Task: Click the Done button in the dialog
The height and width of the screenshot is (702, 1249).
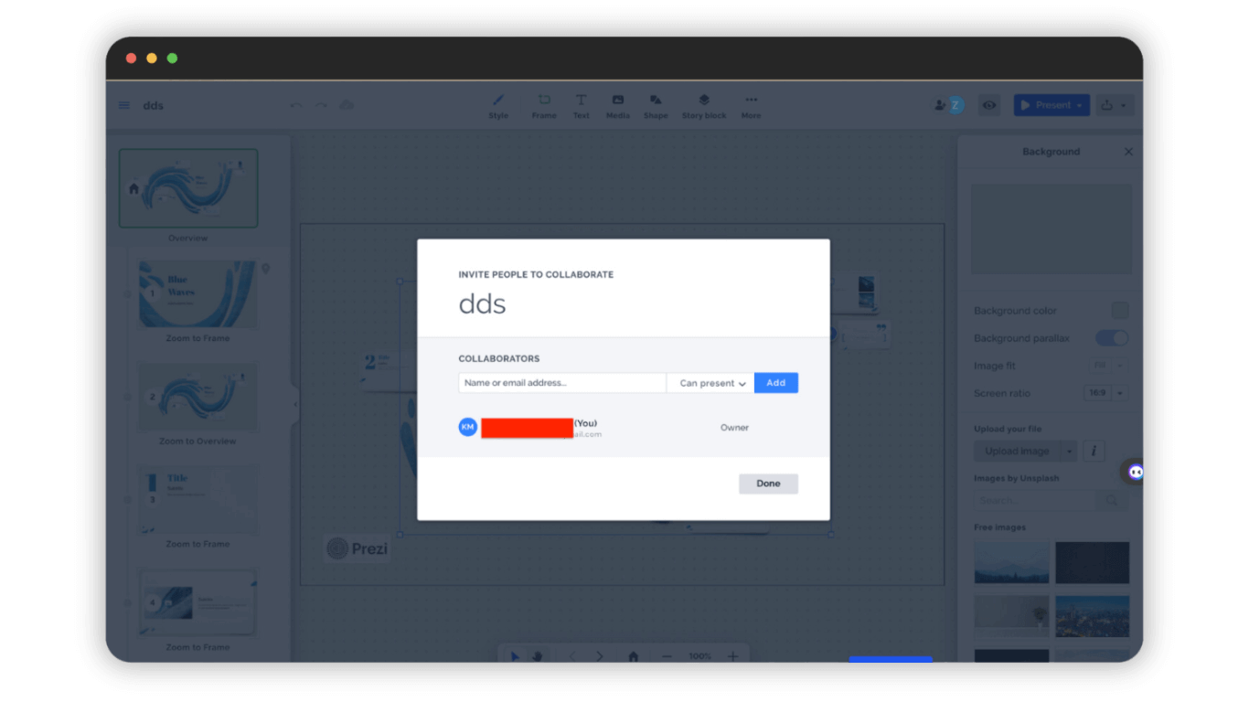Action: [768, 483]
